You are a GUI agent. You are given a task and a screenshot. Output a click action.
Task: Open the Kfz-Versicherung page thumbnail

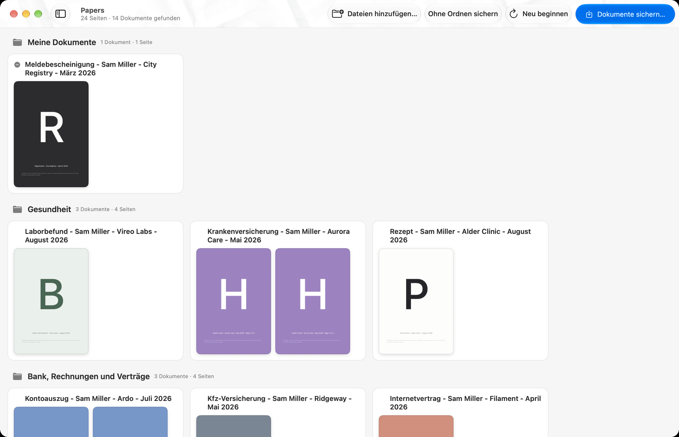(234, 426)
